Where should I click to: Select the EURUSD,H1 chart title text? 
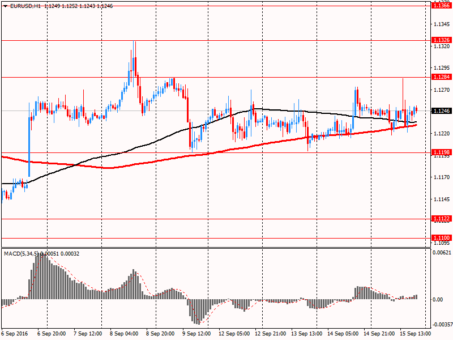25,6
